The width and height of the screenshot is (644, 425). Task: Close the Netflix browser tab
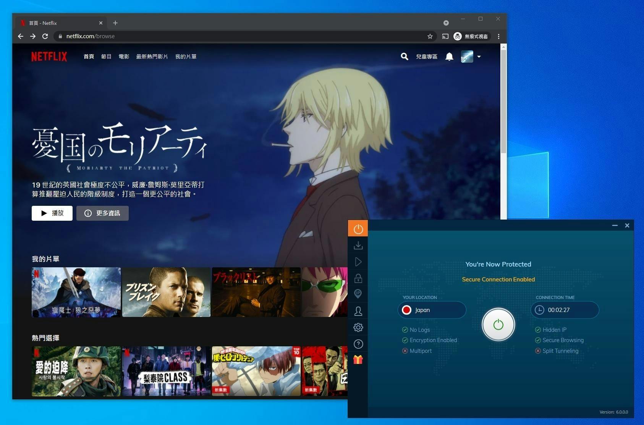coord(101,23)
